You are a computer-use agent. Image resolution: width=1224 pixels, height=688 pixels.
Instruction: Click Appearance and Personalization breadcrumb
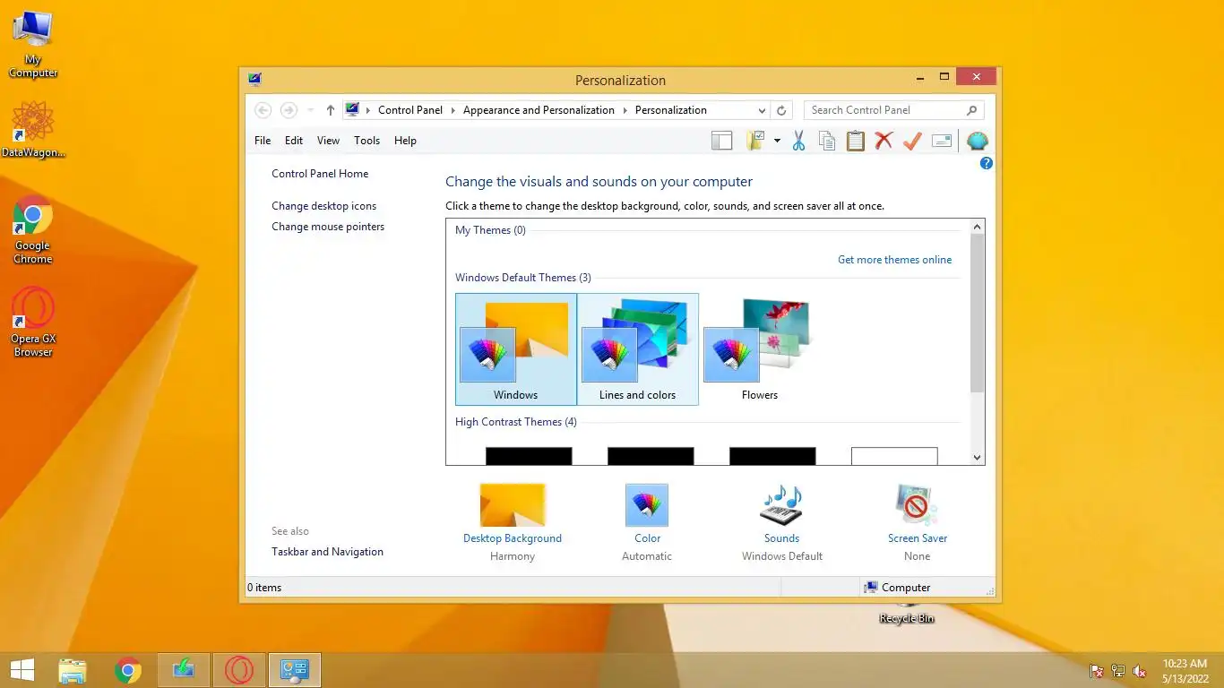[x=539, y=110]
